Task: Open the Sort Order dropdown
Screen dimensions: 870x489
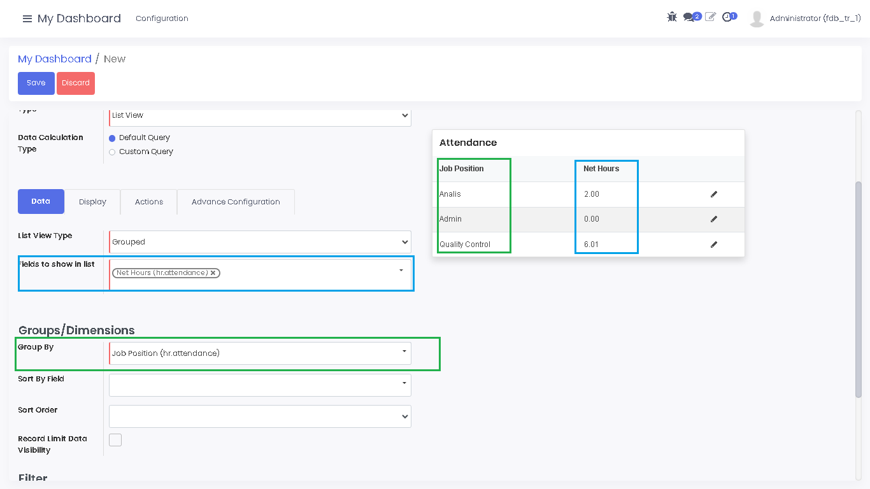Action: point(260,416)
